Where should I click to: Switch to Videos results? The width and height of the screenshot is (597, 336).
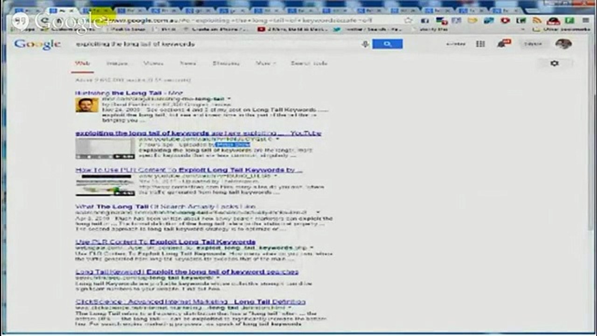(x=153, y=63)
